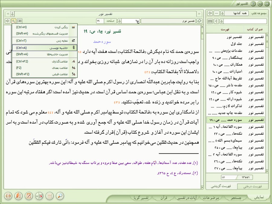This screenshot has height=204, width=272.
Task: Select the مقدمه ناشر ص ۱۵ row
Action: (x=236, y=85)
